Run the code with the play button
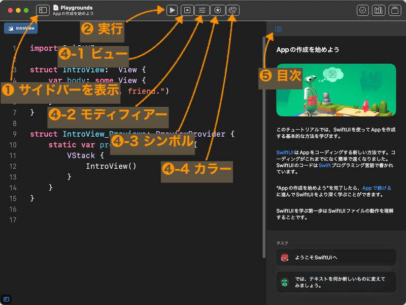 [x=172, y=10]
